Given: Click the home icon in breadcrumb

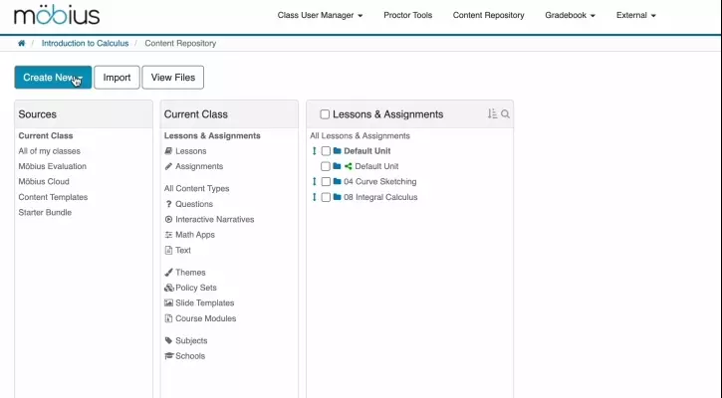Looking at the screenshot, I should [x=22, y=44].
